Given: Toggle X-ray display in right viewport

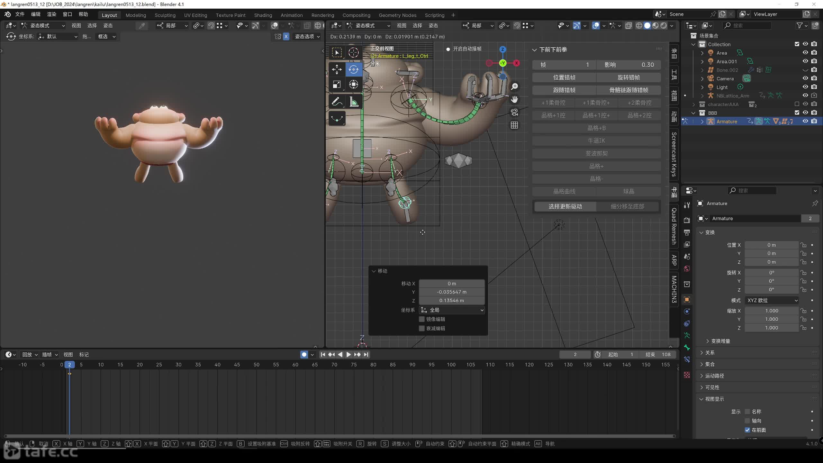Looking at the screenshot, I should (629, 25).
